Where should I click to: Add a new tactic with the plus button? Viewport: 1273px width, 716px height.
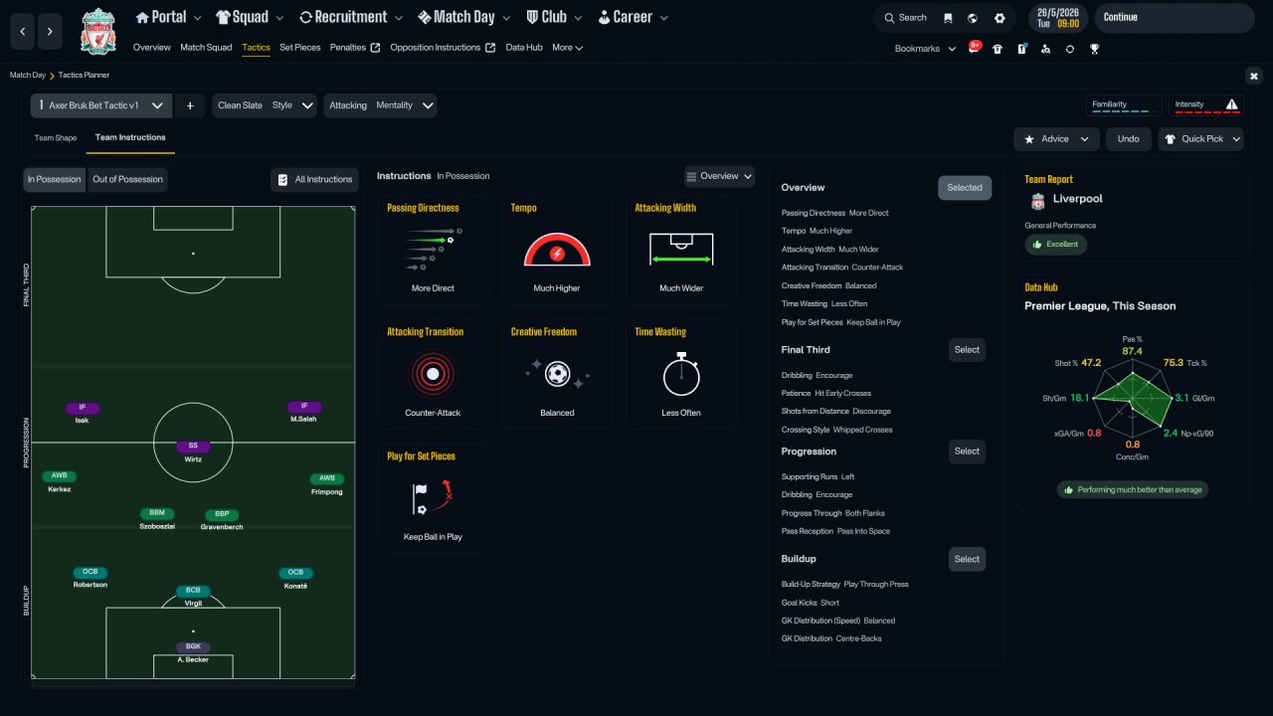[190, 105]
